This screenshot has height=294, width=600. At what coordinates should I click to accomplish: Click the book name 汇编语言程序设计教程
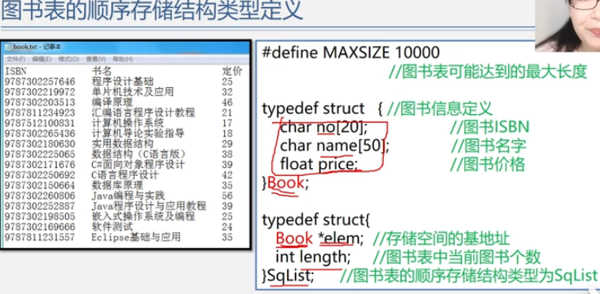(143, 113)
